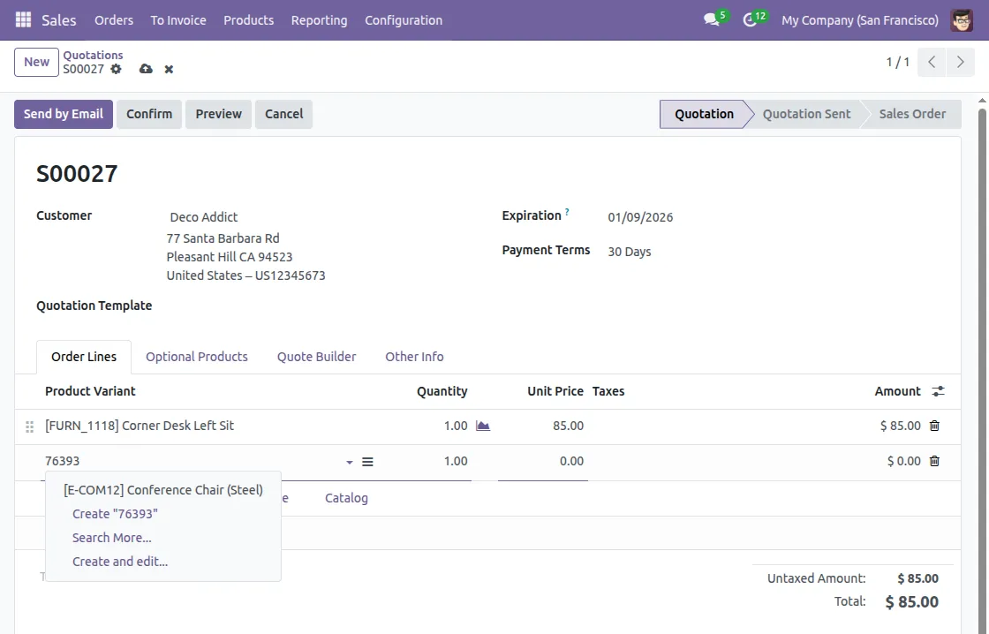Save the record via the cloud icon

pos(146,68)
